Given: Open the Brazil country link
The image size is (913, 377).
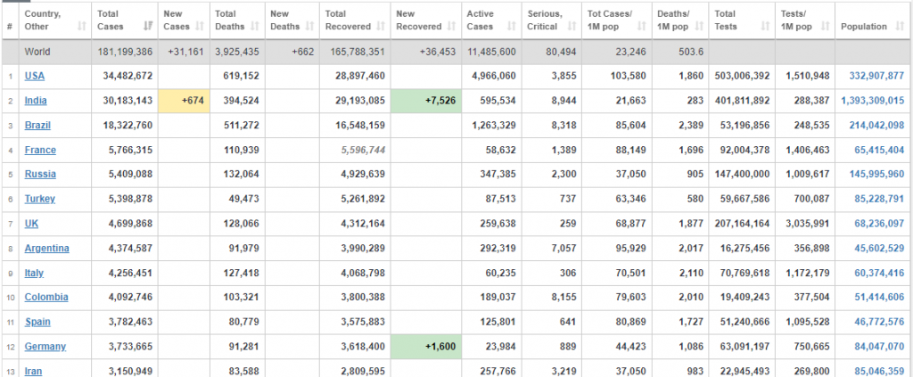Looking at the screenshot, I should [37, 125].
